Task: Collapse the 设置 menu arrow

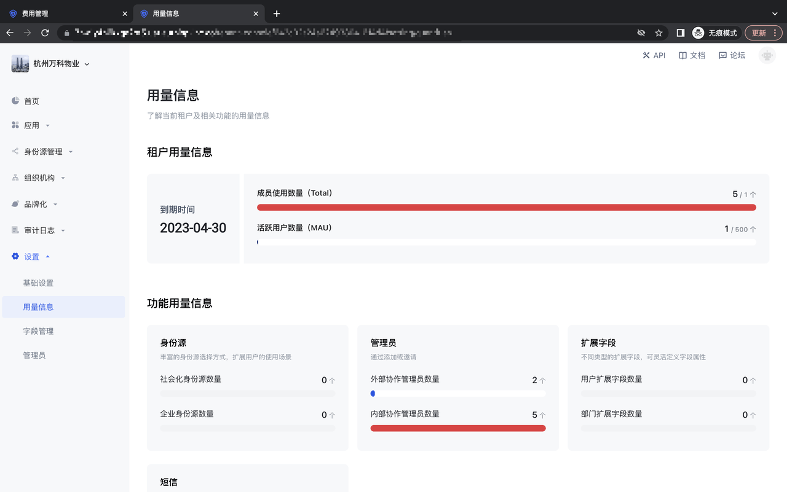Action: pos(48,257)
